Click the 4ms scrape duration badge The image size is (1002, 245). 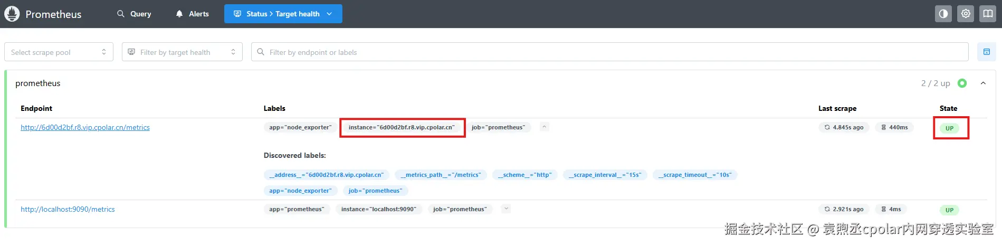tap(891, 209)
